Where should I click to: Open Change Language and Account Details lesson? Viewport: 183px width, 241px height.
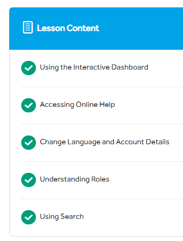[105, 142]
